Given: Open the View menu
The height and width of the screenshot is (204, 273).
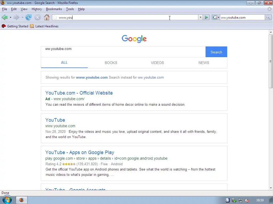Looking at the screenshot, I should [24, 9].
